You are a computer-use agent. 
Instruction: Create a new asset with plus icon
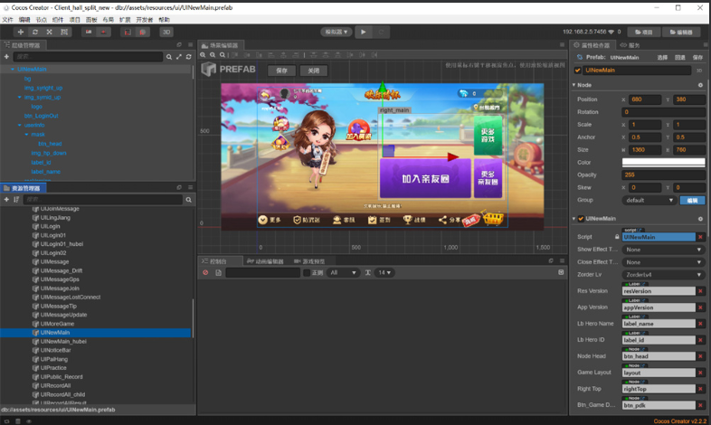(x=6, y=199)
